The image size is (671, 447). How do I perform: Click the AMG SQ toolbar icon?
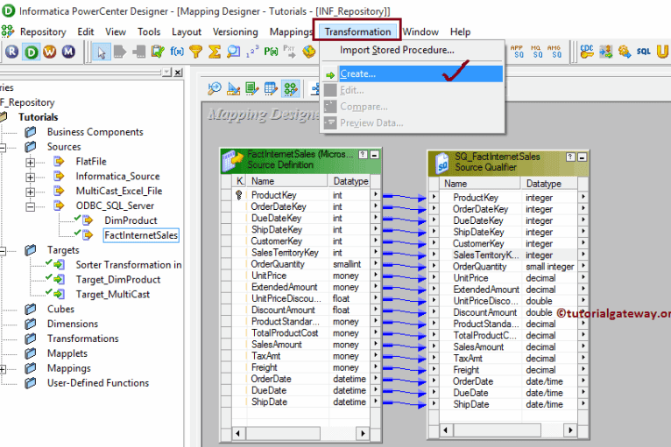[x=555, y=52]
